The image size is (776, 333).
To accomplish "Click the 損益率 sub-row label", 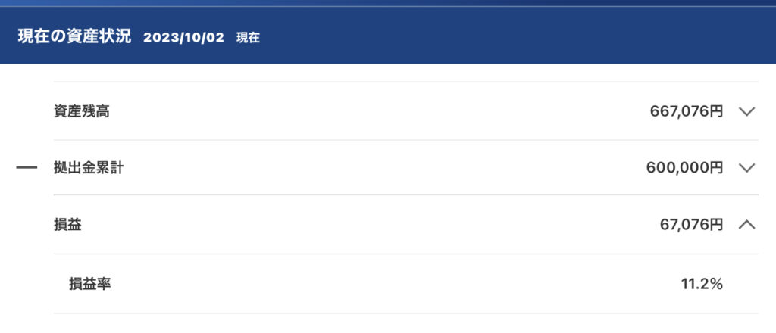I will pos(89,284).
